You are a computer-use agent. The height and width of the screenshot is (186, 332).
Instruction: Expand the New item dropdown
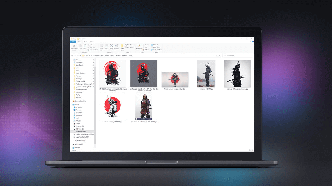129,45
